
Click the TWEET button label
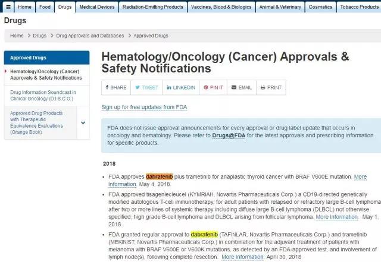click(150, 87)
